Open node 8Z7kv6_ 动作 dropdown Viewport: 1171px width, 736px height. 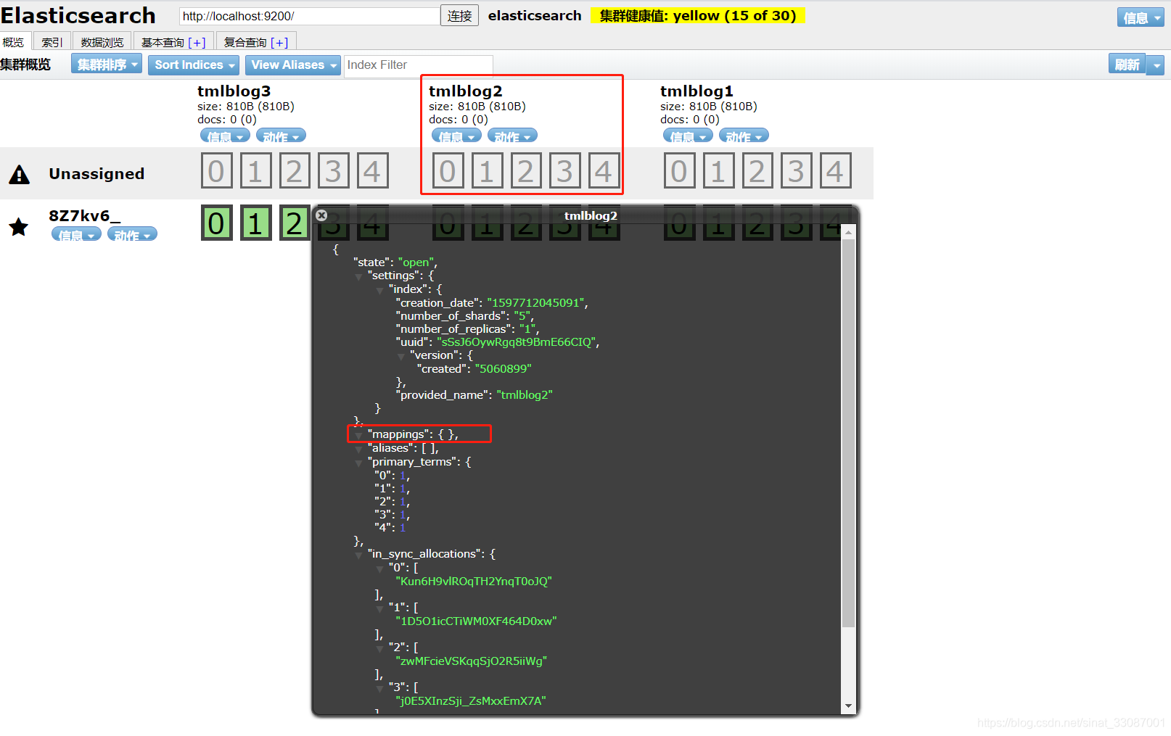pyautogui.click(x=132, y=234)
